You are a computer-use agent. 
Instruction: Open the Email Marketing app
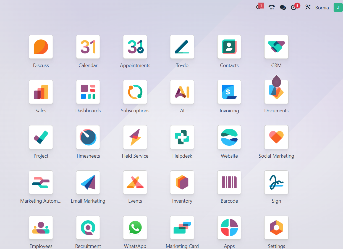pos(88,183)
